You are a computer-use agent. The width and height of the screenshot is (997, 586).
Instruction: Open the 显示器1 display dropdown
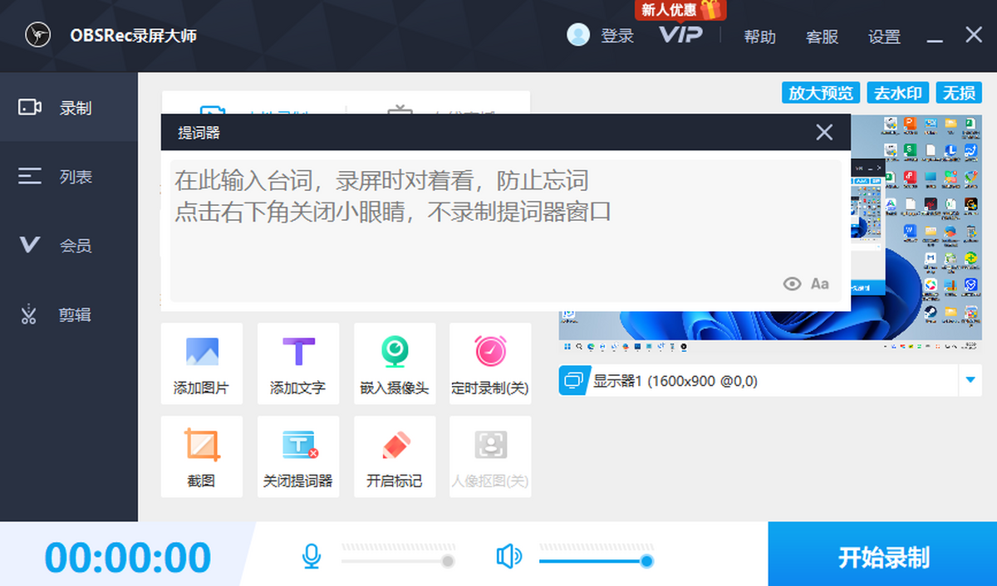(770, 381)
